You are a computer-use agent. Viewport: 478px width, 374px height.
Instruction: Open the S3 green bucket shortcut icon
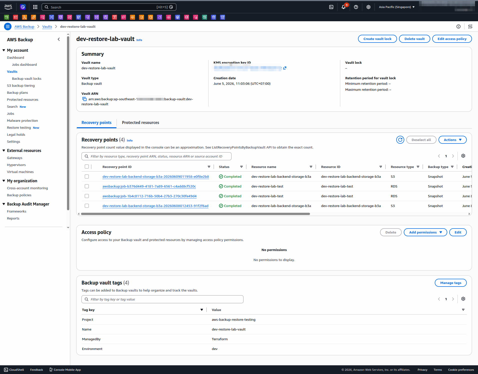click(6, 17)
